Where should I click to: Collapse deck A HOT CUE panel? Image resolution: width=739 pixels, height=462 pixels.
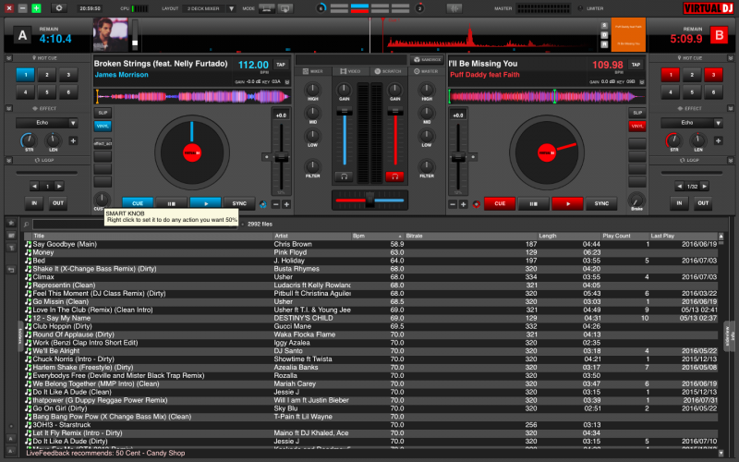click(x=9, y=58)
